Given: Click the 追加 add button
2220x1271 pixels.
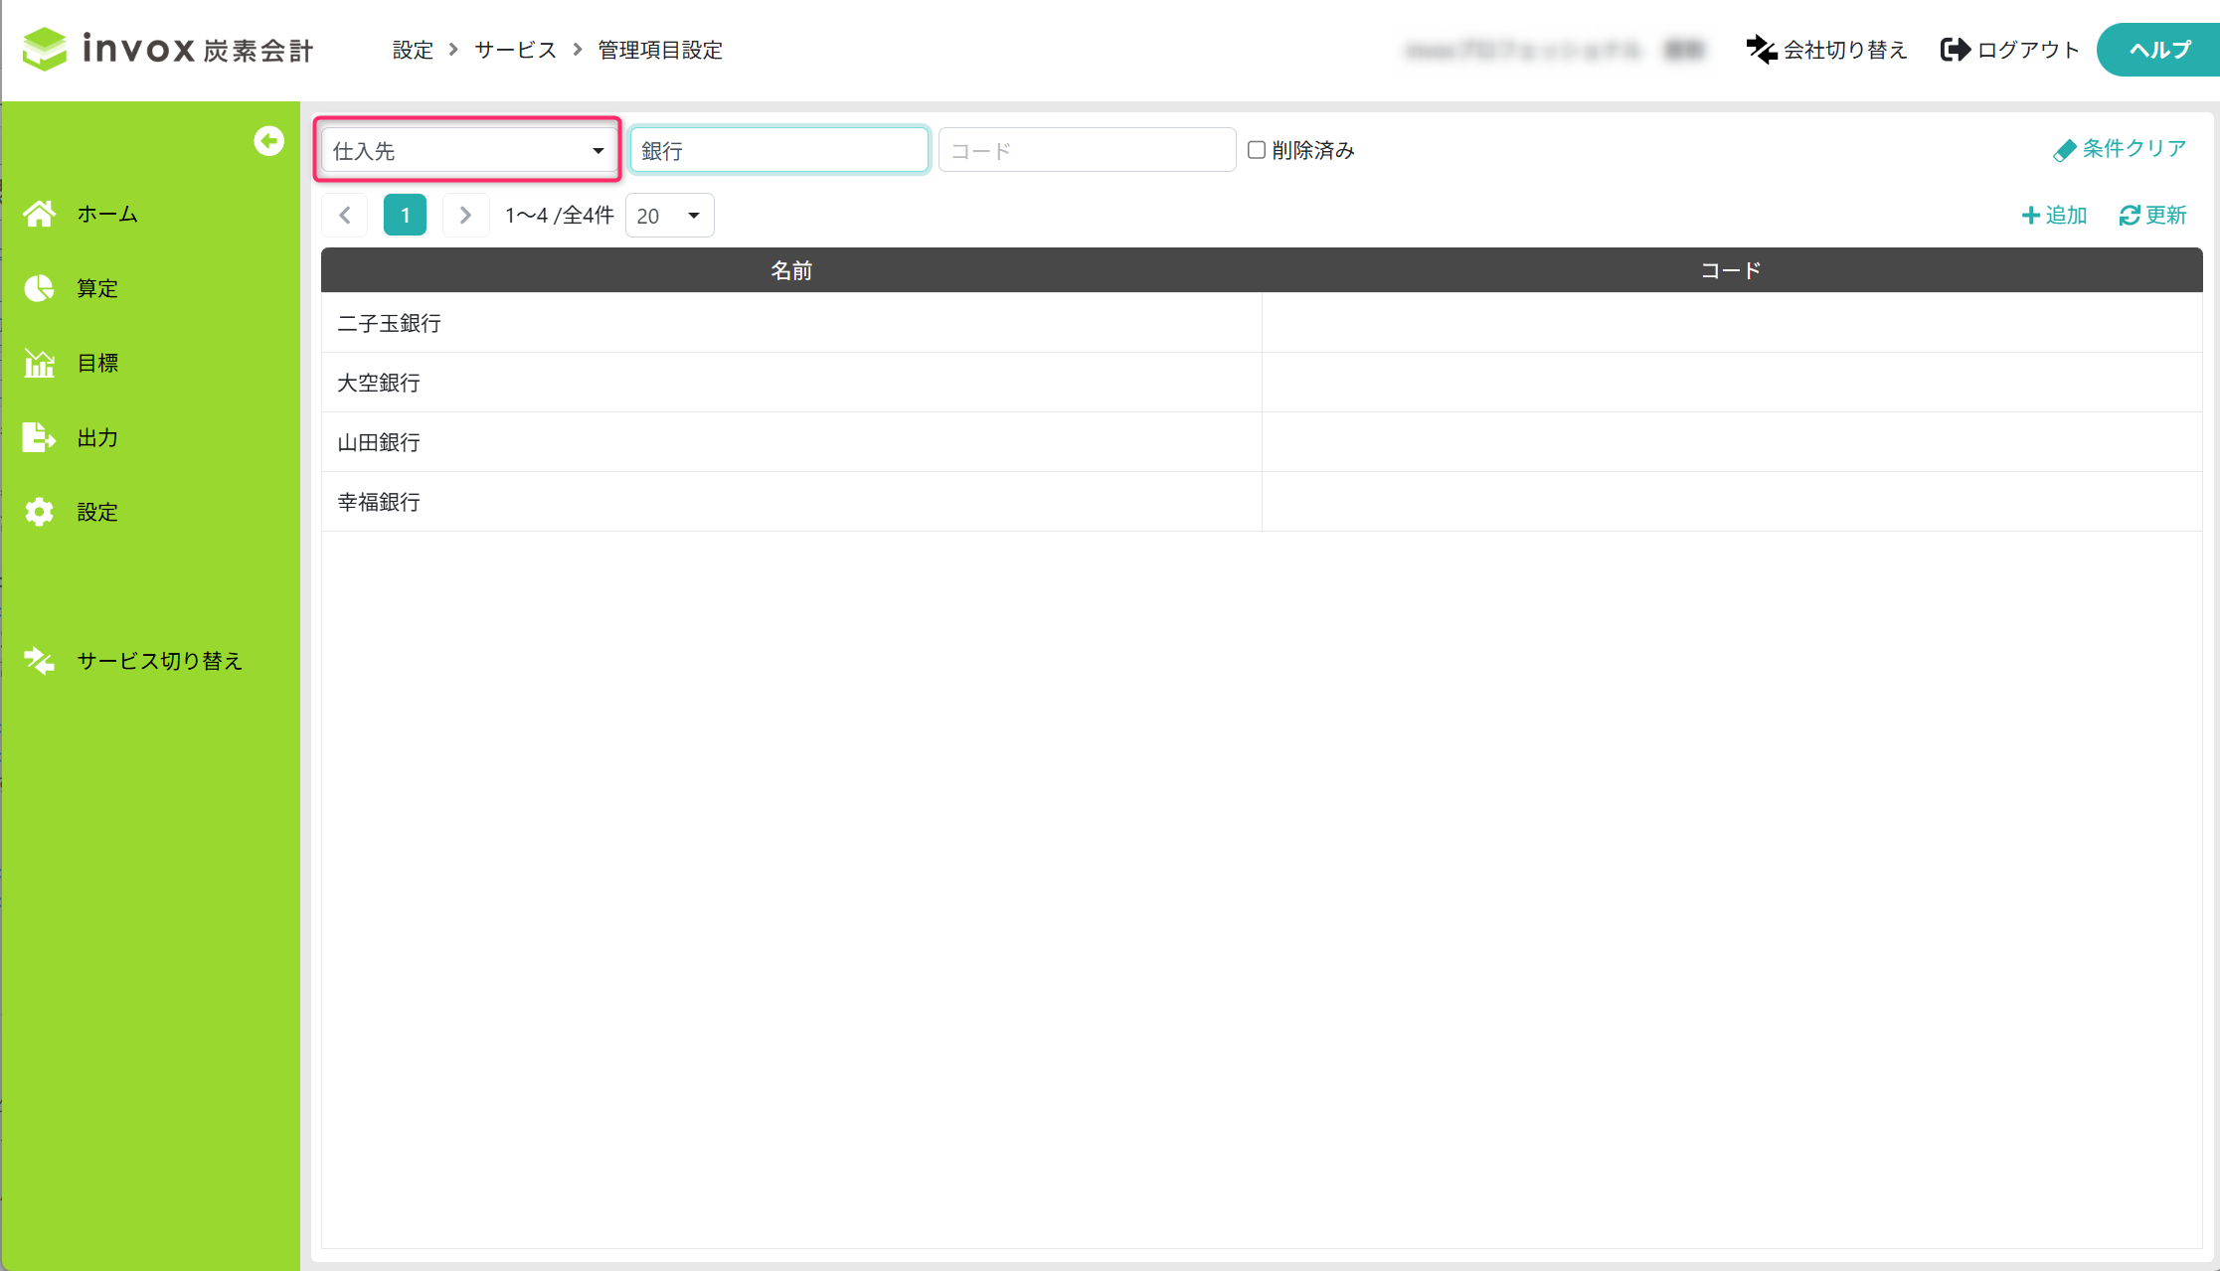Looking at the screenshot, I should pyautogui.click(x=2054, y=216).
